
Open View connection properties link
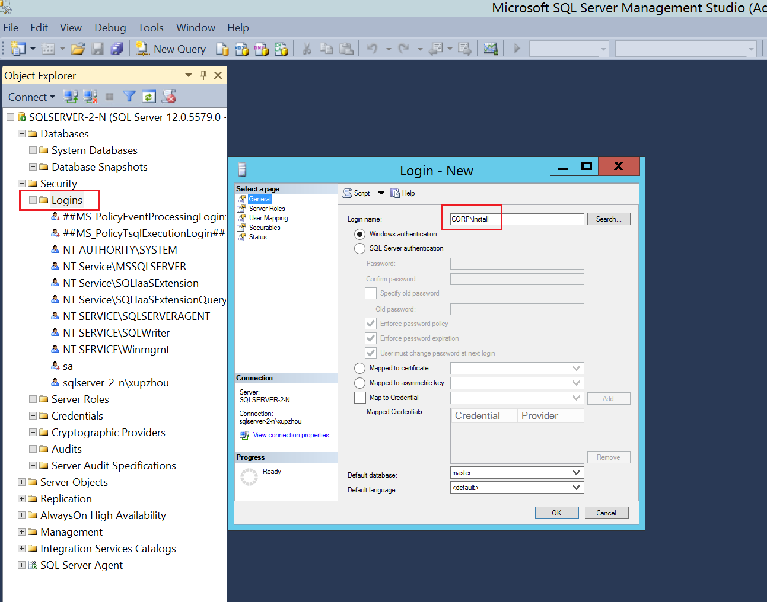point(291,435)
